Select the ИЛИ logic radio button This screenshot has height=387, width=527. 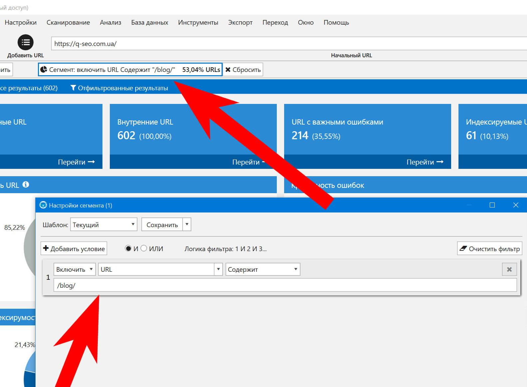pyautogui.click(x=144, y=248)
